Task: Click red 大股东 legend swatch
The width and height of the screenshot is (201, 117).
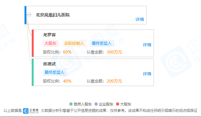Action: point(118,104)
